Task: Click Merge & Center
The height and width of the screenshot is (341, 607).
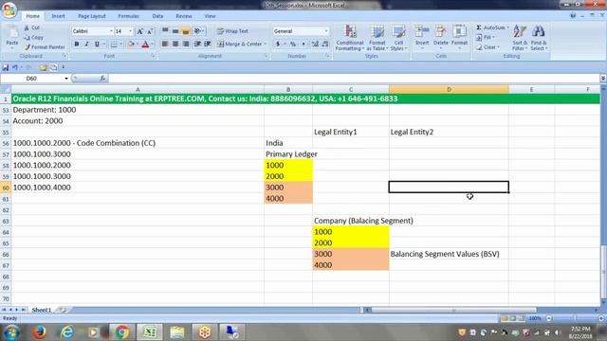Action: click(239, 45)
